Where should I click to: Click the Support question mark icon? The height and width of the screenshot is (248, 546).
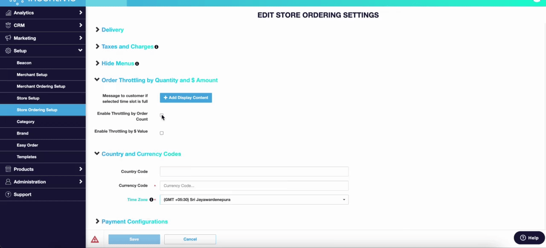(8, 194)
